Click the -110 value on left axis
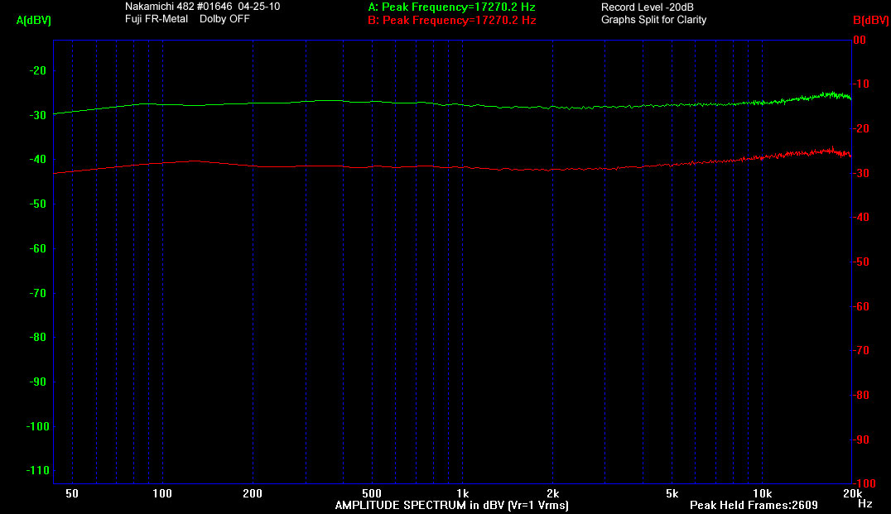Viewport: 891px width, 514px height. click(x=37, y=470)
